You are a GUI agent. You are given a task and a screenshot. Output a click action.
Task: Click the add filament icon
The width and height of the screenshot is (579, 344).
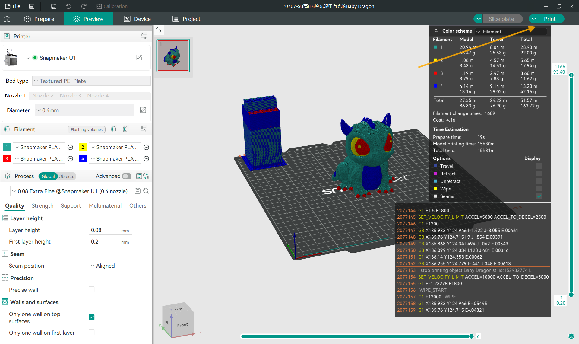pyautogui.click(x=114, y=129)
